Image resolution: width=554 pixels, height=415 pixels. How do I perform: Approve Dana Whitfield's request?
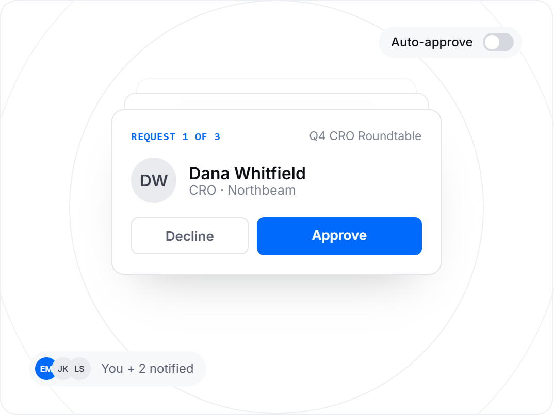coord(339,236)
